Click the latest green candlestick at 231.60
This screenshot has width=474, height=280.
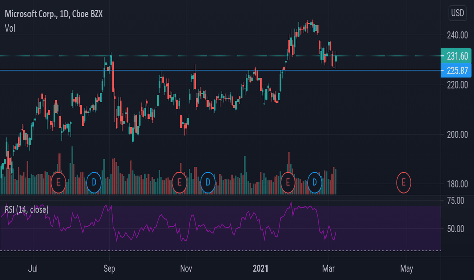point(336,59)
